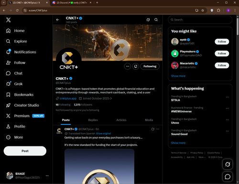239x184 pixels.
Task: Open options for the #MEWUniverse trend
Action: (228, 108)
